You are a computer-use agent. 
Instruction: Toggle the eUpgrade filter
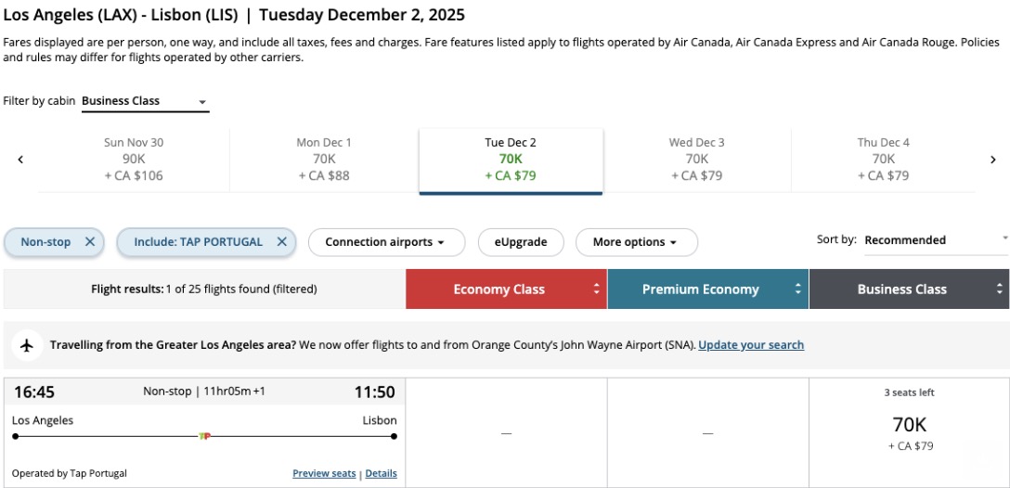pyautogui.click(x=520, y=242)
